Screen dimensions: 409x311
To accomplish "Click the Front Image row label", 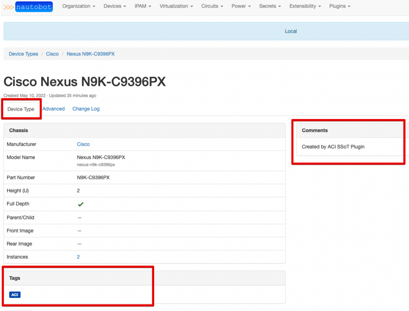I will click(20, 231).
